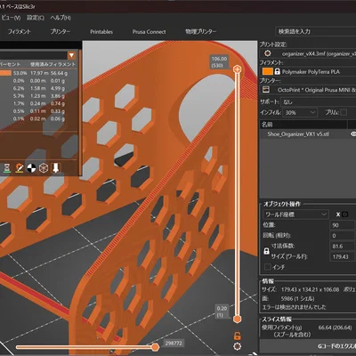Click the Gコードのエクスポート export button
The height and width of the screenshot is (356, 356).
308,346
